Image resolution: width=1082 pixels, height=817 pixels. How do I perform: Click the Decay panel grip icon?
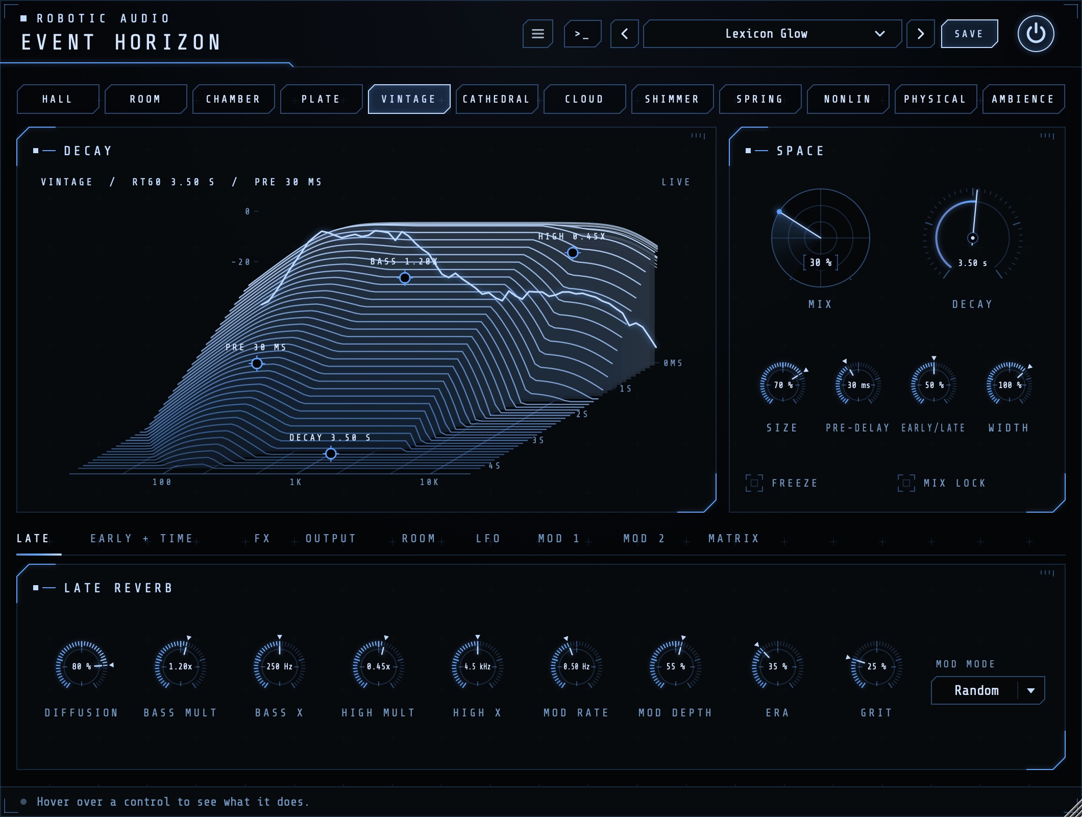[x=698, y=136]
